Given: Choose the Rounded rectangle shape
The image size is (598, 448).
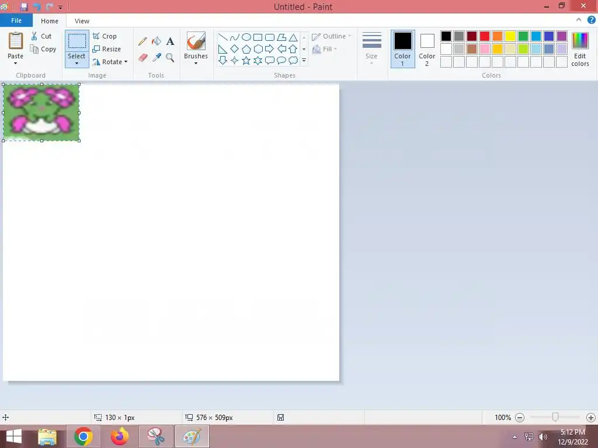Looking at the screenshot, I should 270,37.
